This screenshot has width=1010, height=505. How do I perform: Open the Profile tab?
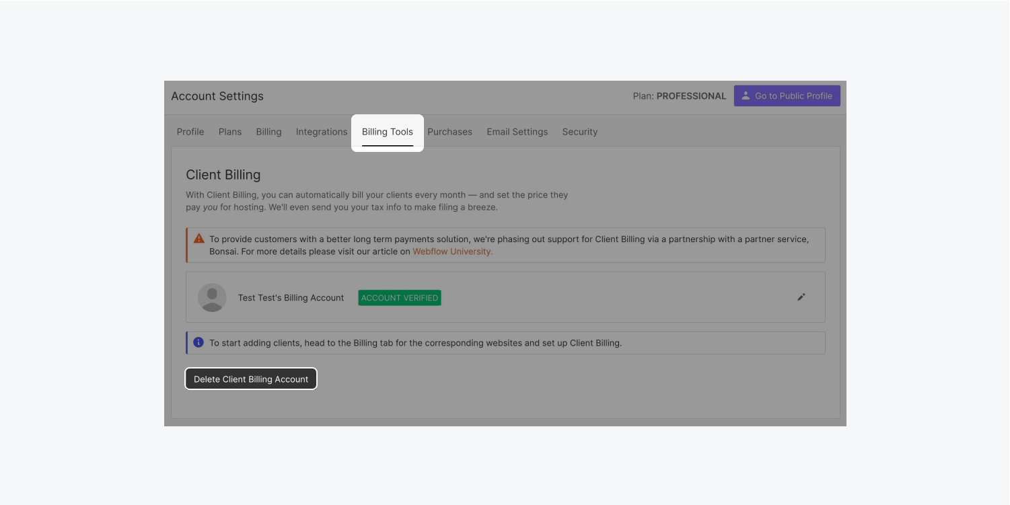click(x=190, y=132)
